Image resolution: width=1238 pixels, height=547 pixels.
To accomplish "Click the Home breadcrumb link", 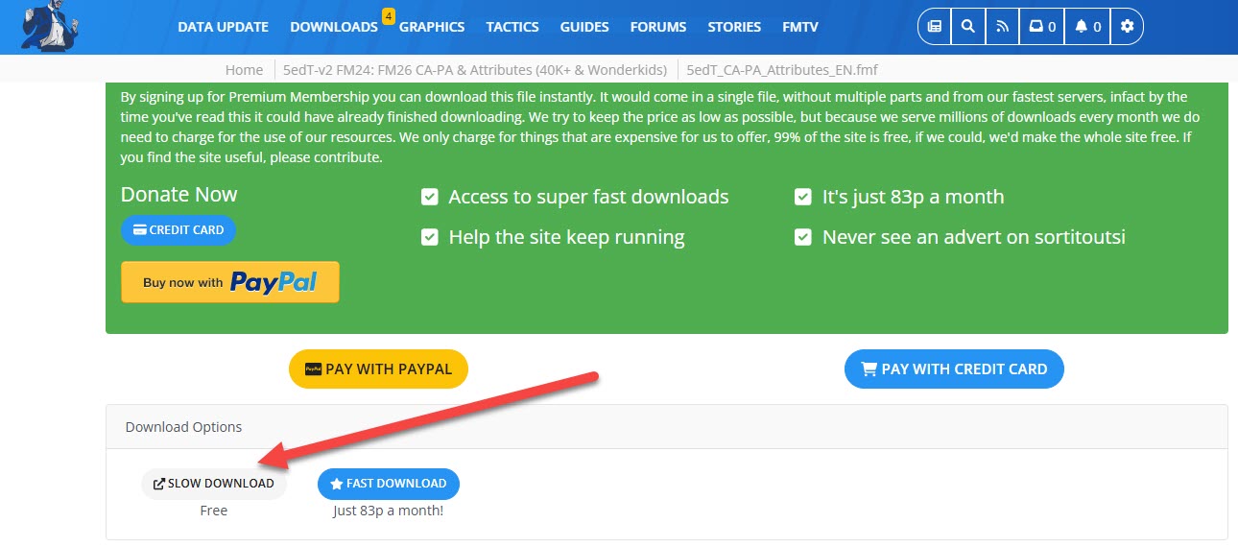I will (x=244, y=70).
